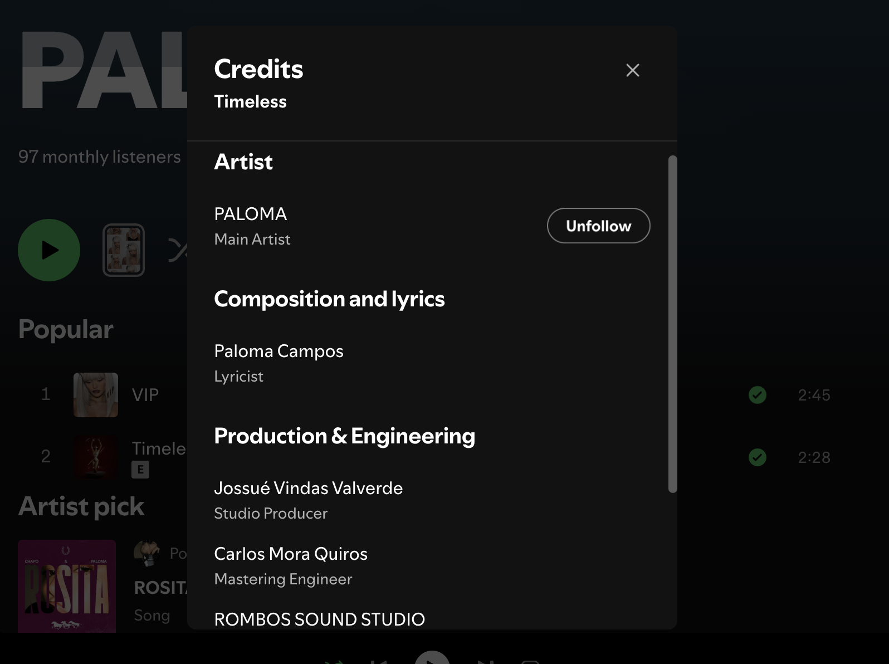The height and width of the screenshot is (664, 889).
Task: Click the Timeless track cover thumbnail
Action: coord(96,457)
